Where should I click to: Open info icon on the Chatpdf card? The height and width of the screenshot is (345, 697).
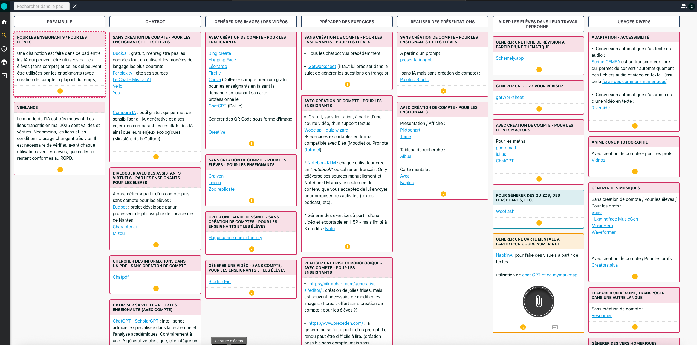[156, 289]
